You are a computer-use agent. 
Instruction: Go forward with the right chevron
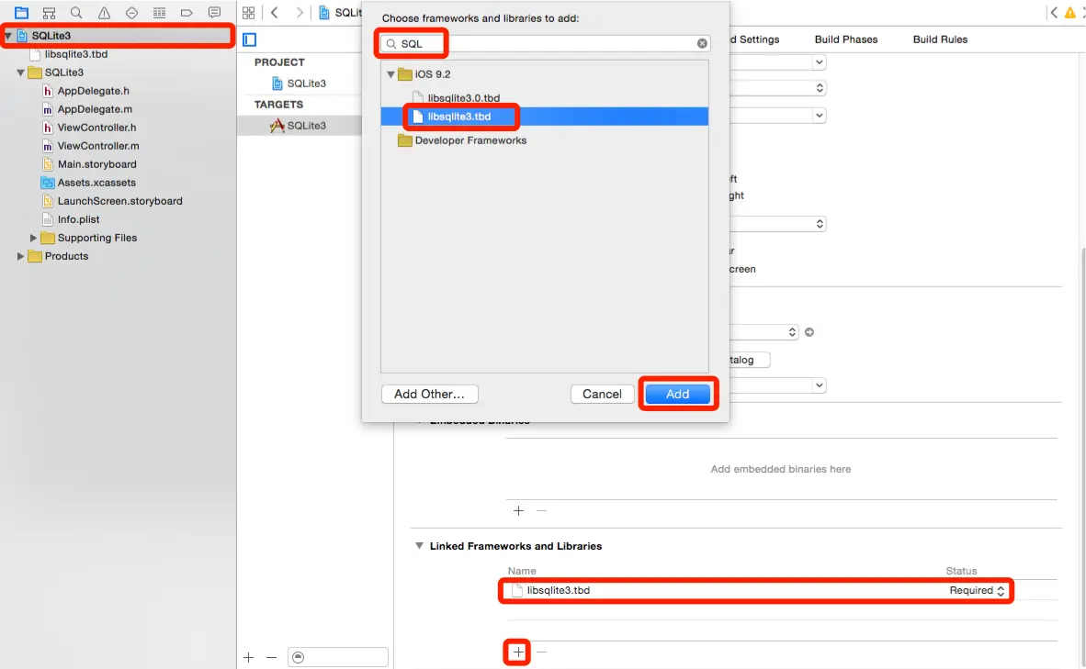300,13
